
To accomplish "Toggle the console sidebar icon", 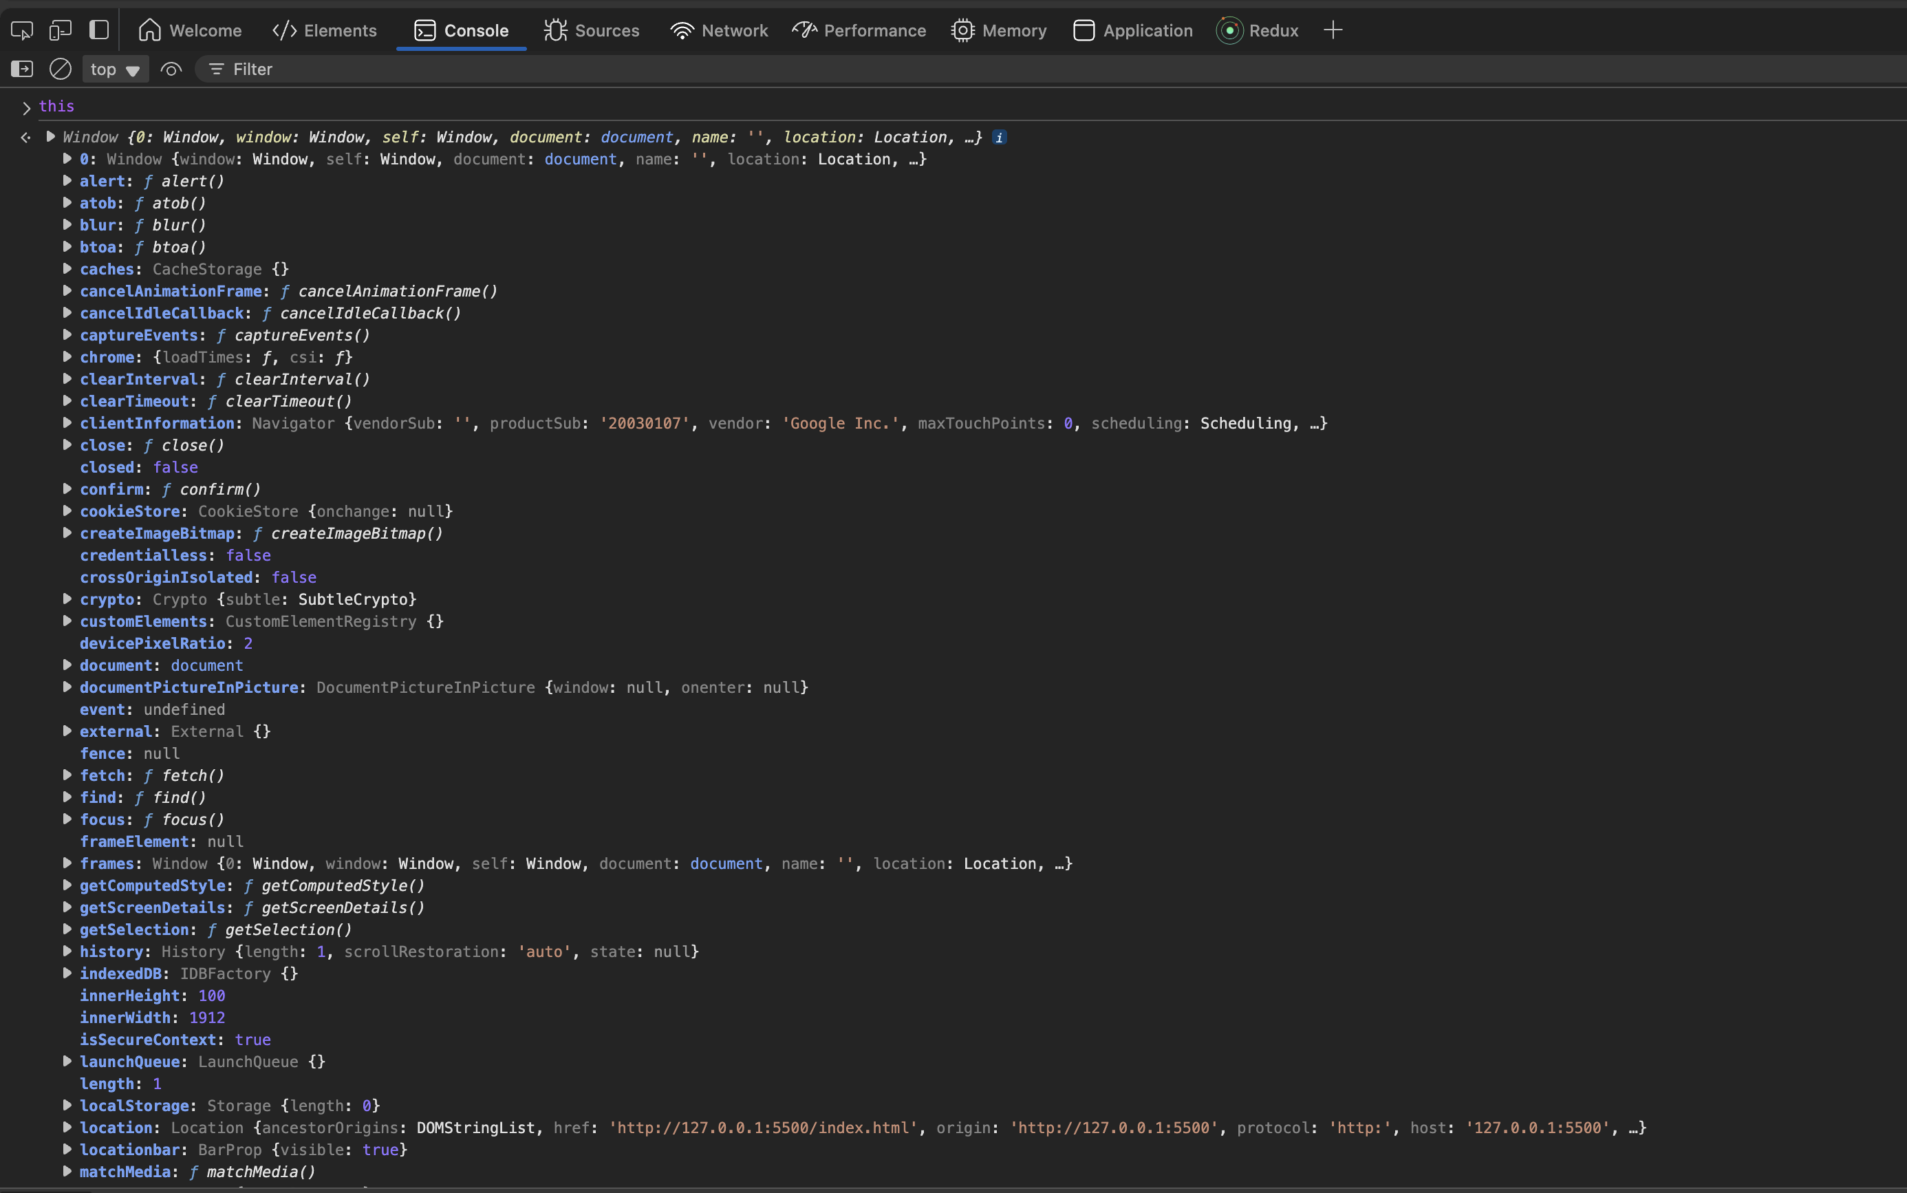I will [22, 69].
